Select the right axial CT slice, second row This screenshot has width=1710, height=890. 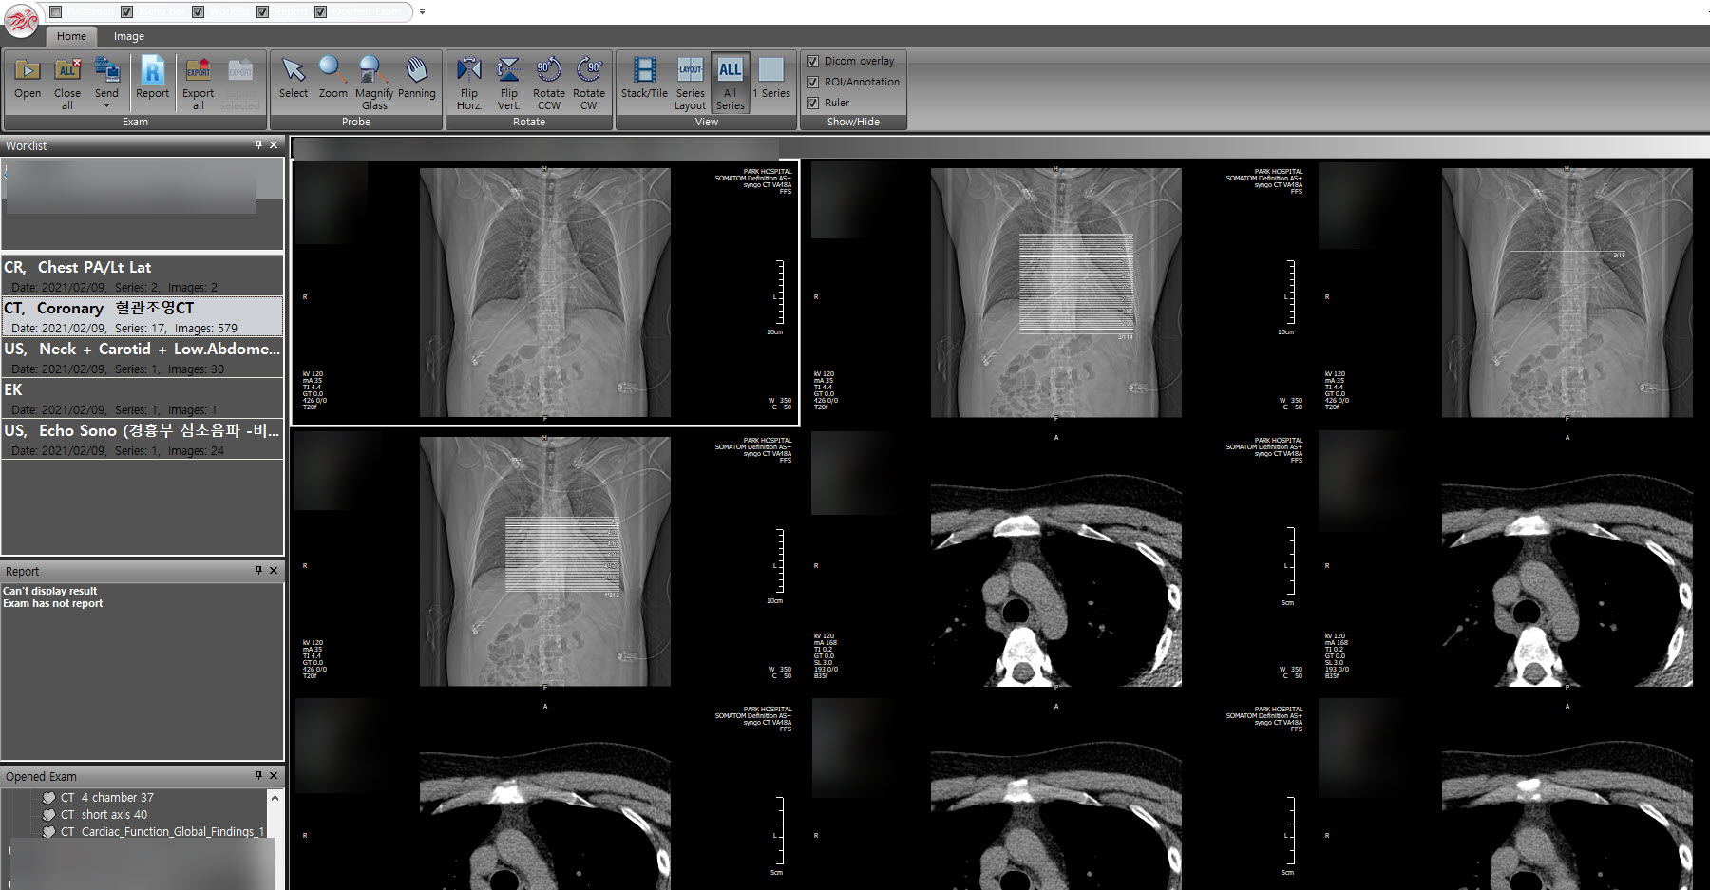tap(1567, 561)
